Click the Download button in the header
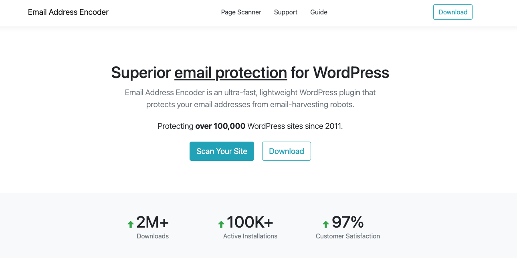517x258 pixels. [453, 12]
